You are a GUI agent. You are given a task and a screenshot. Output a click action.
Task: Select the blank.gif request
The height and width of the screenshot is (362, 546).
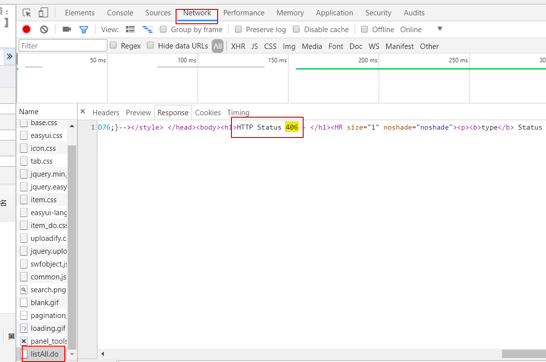tap(42, 303)
